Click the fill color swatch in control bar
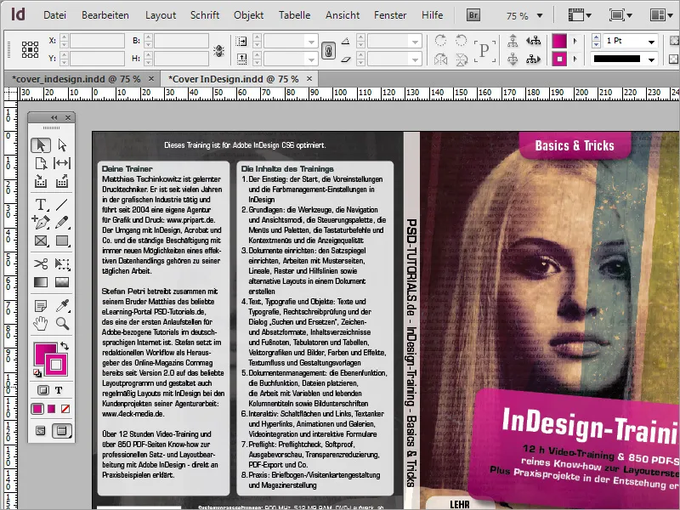The width and height of the screenshot is (680, 510). click(559, 41)
